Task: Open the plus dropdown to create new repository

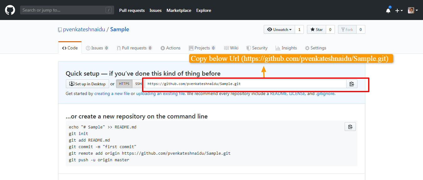Action: (399, 10)
